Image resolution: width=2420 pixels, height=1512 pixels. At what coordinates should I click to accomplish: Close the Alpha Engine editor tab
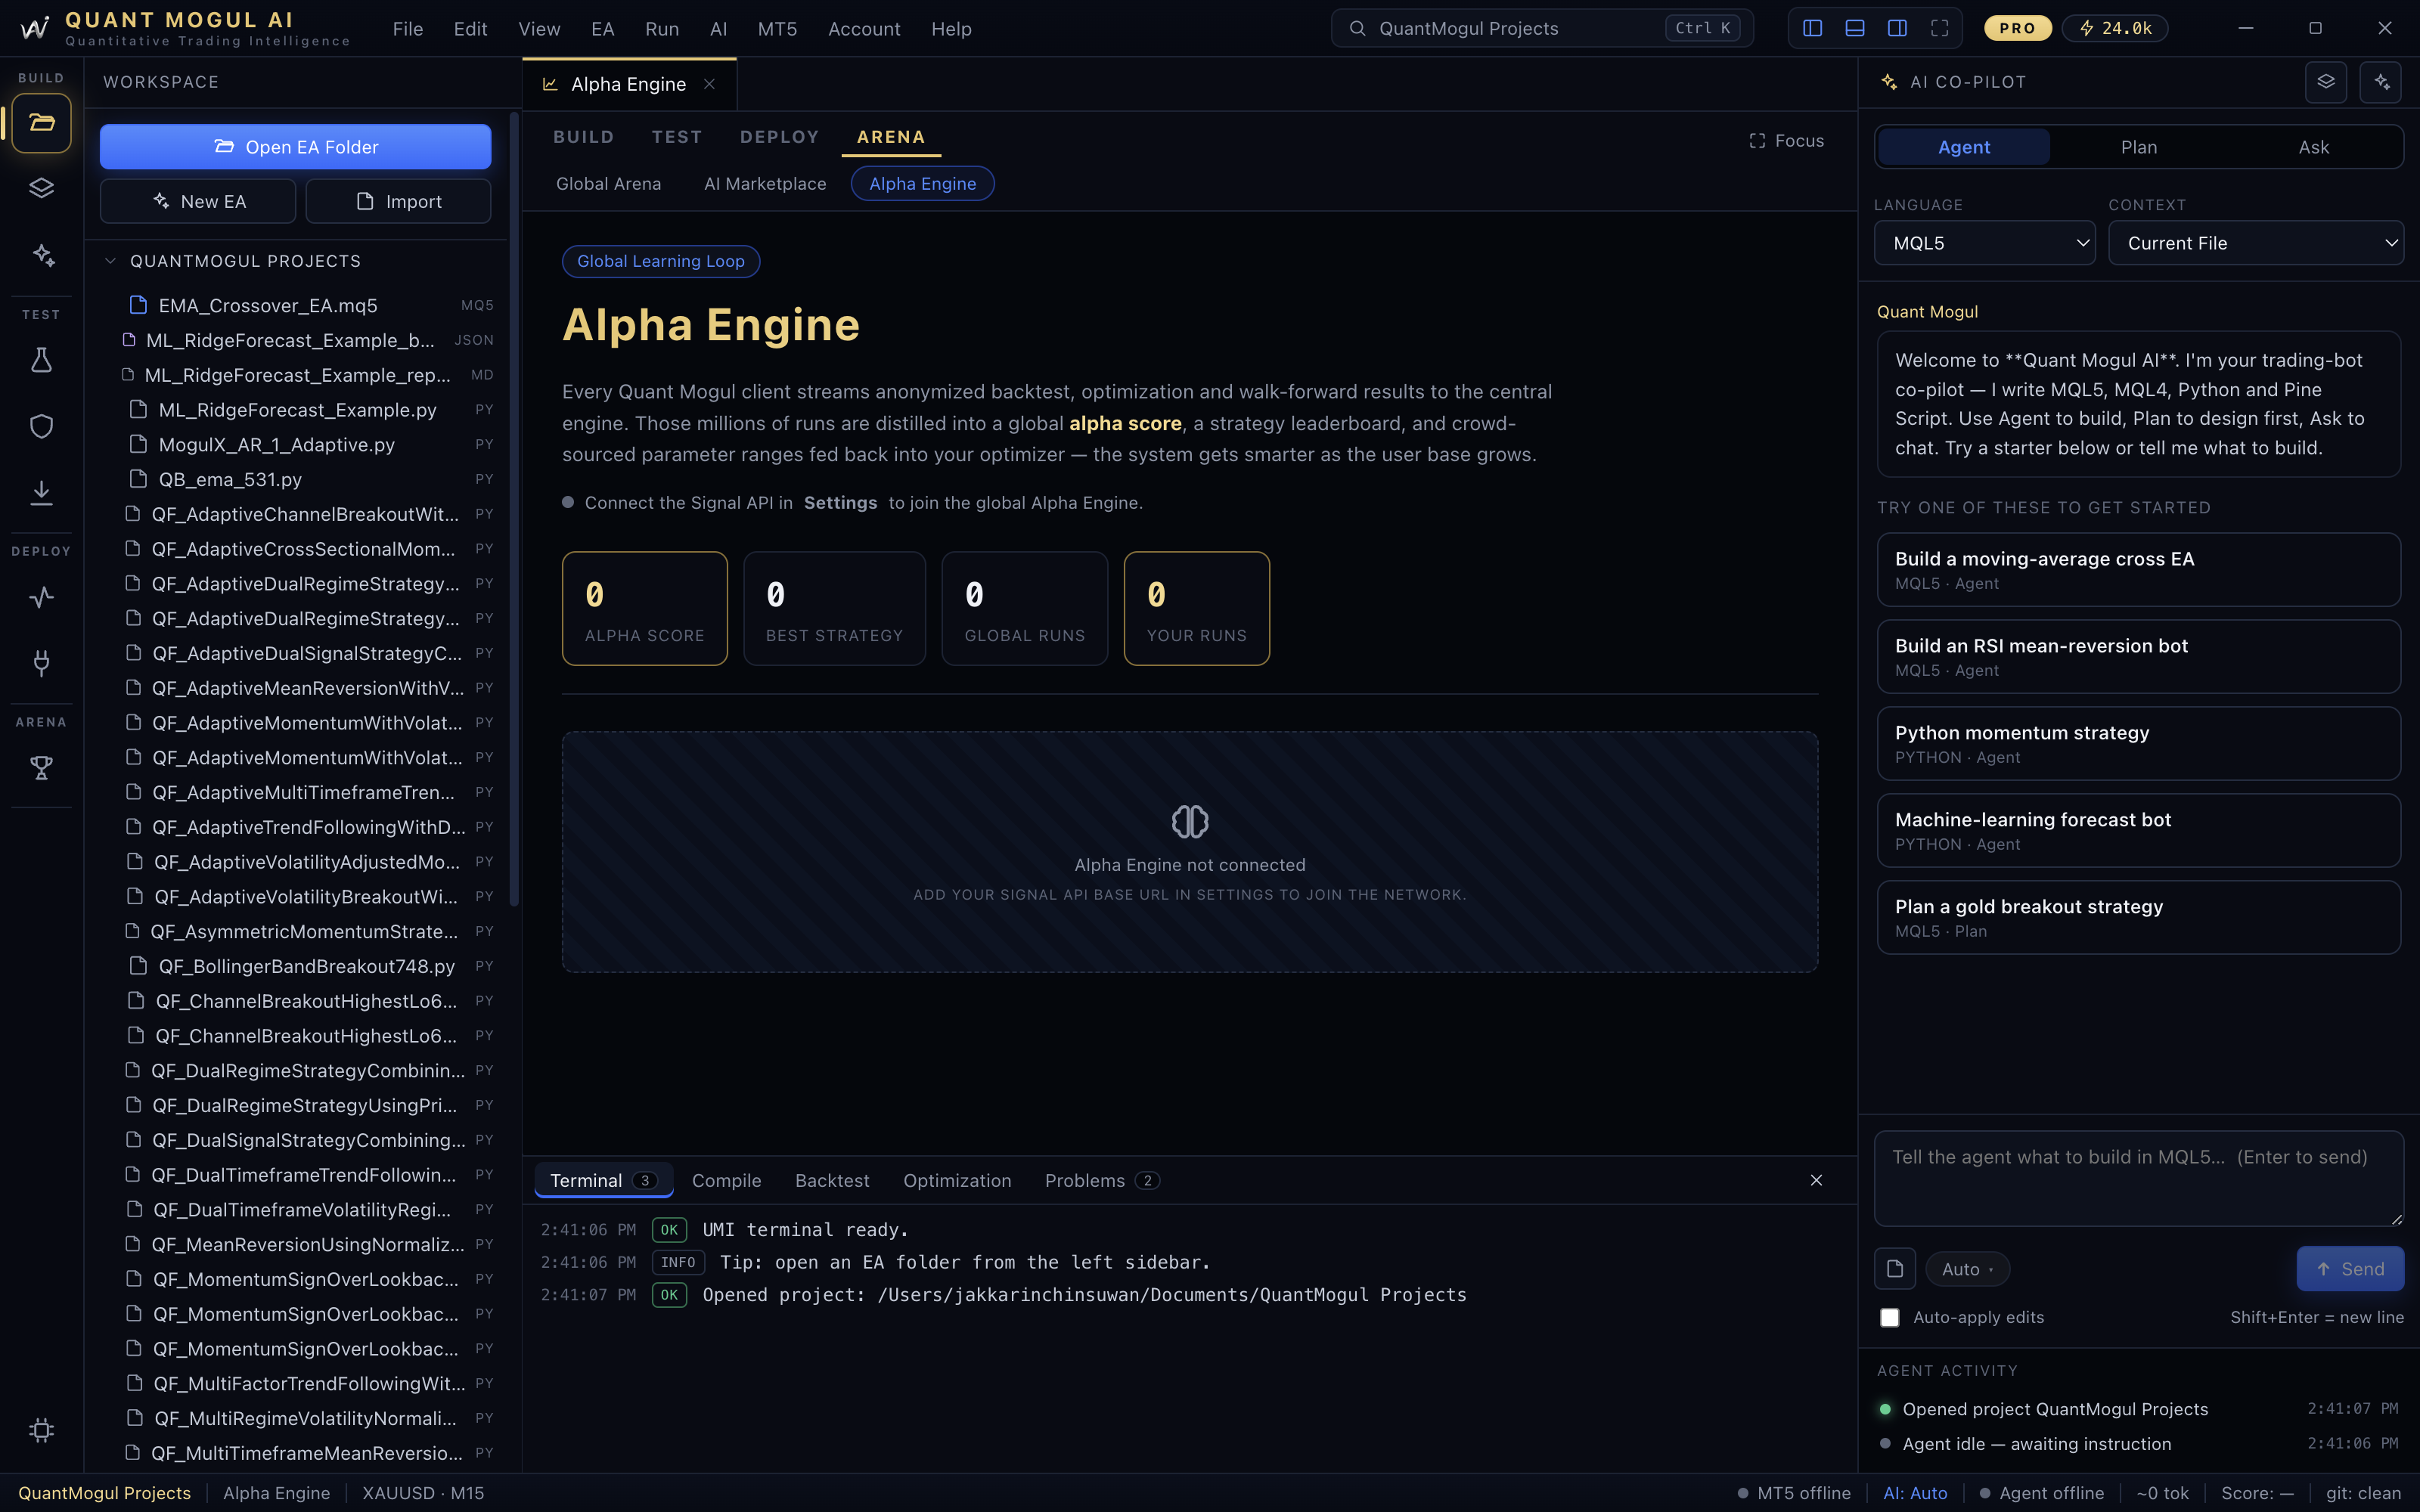click(709, 84)
